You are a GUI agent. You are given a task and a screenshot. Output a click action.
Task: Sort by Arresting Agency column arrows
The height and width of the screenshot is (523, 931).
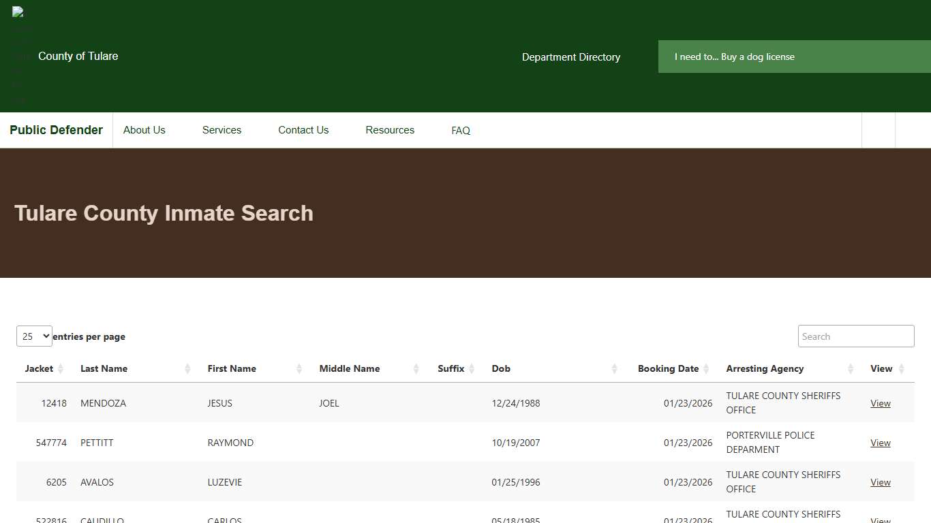(x=851, y=368)
